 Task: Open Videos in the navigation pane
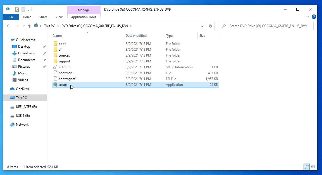pos(23,80)
